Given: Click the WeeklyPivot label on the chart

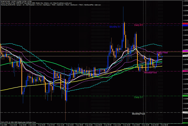Looking at the screenshot, I should [x=150, y=73].
